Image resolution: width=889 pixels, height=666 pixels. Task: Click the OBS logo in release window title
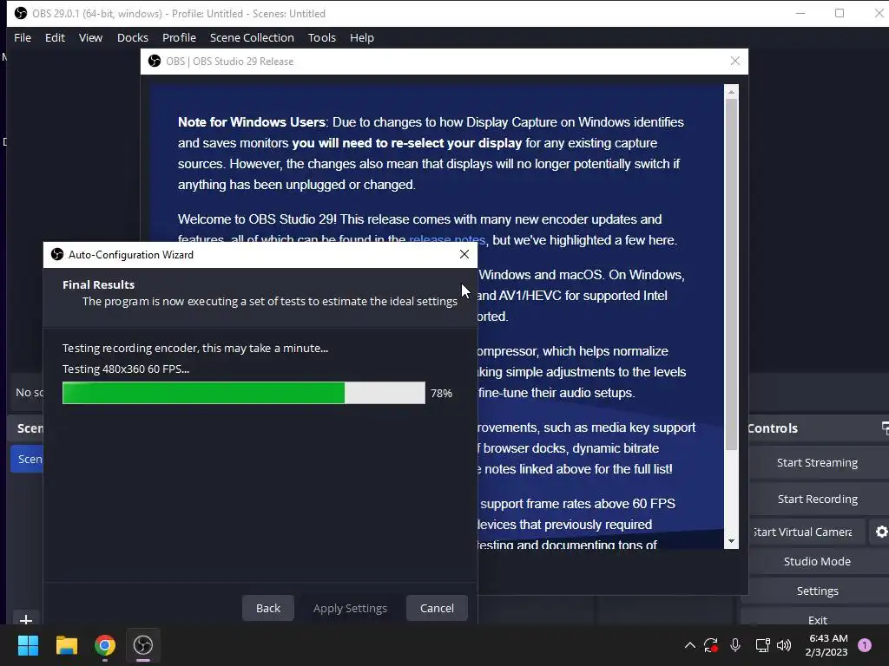click(x=155, y=61)
